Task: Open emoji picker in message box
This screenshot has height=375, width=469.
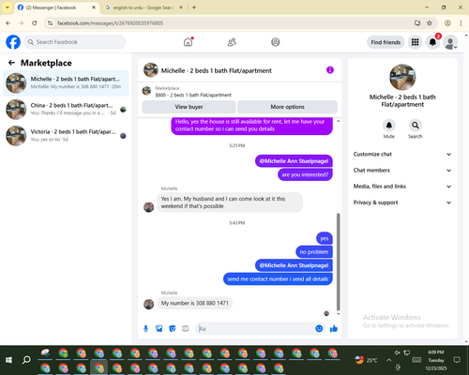Action: point(319,328)
